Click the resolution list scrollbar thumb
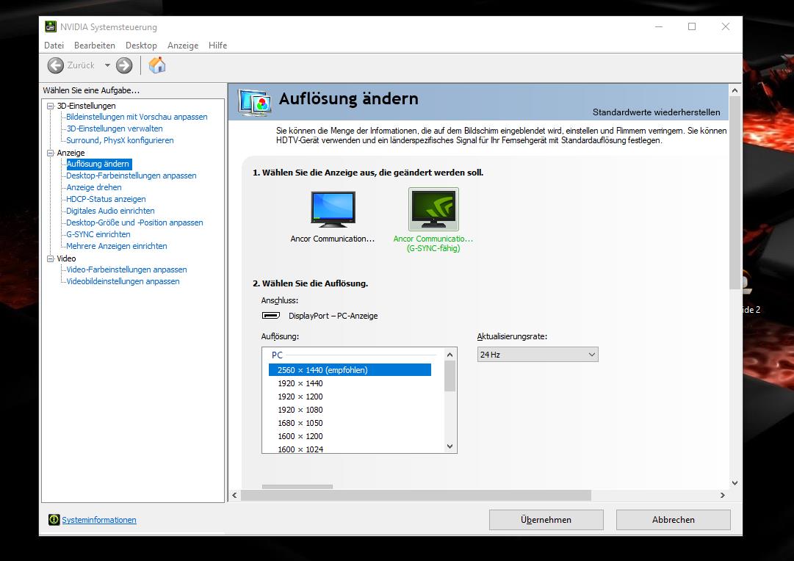This screenshot has width=794, height=561. [450, 376]
